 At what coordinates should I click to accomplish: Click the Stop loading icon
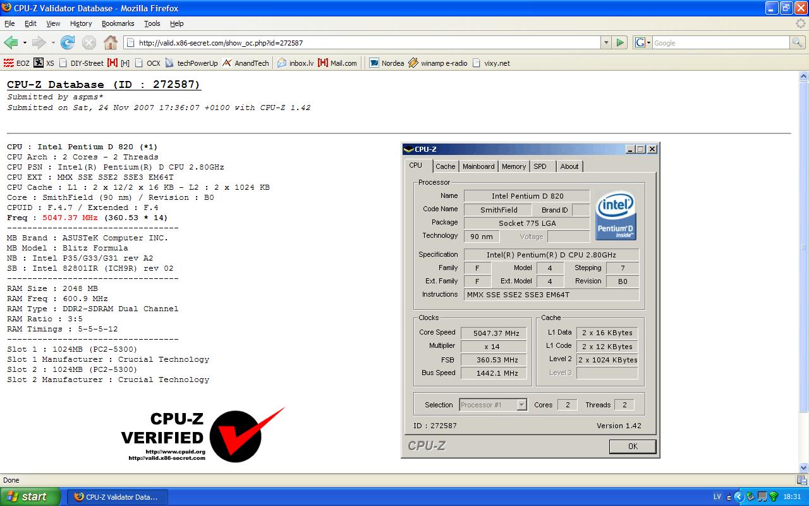[x=89, y=42]
